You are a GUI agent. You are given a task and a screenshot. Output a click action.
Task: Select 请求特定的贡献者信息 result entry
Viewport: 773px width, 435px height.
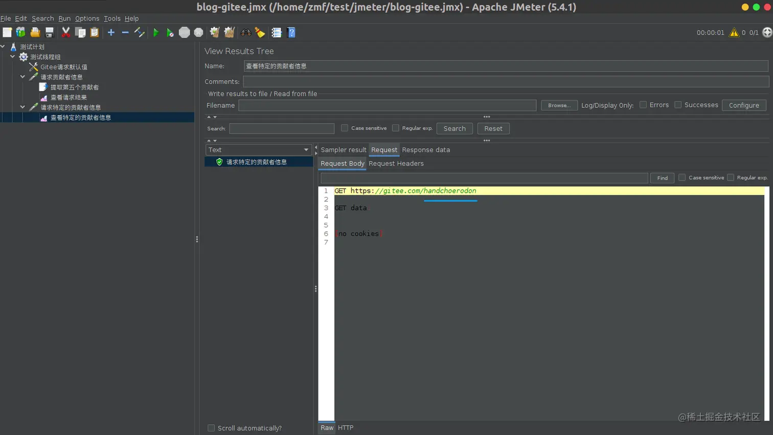[x=257, y=162]
